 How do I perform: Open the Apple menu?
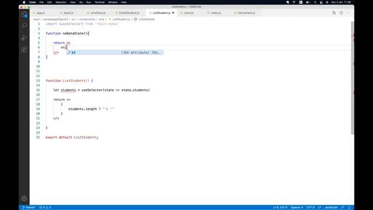pos(24,2)
